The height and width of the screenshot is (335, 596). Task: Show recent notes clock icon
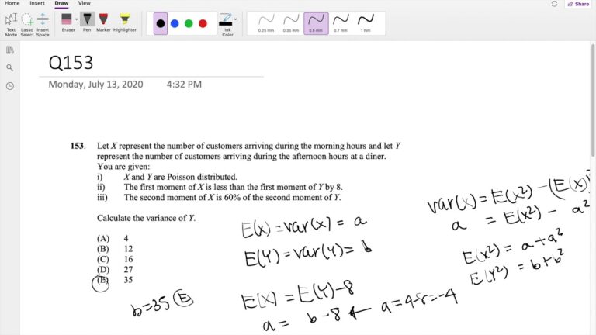tap(10, 86)
